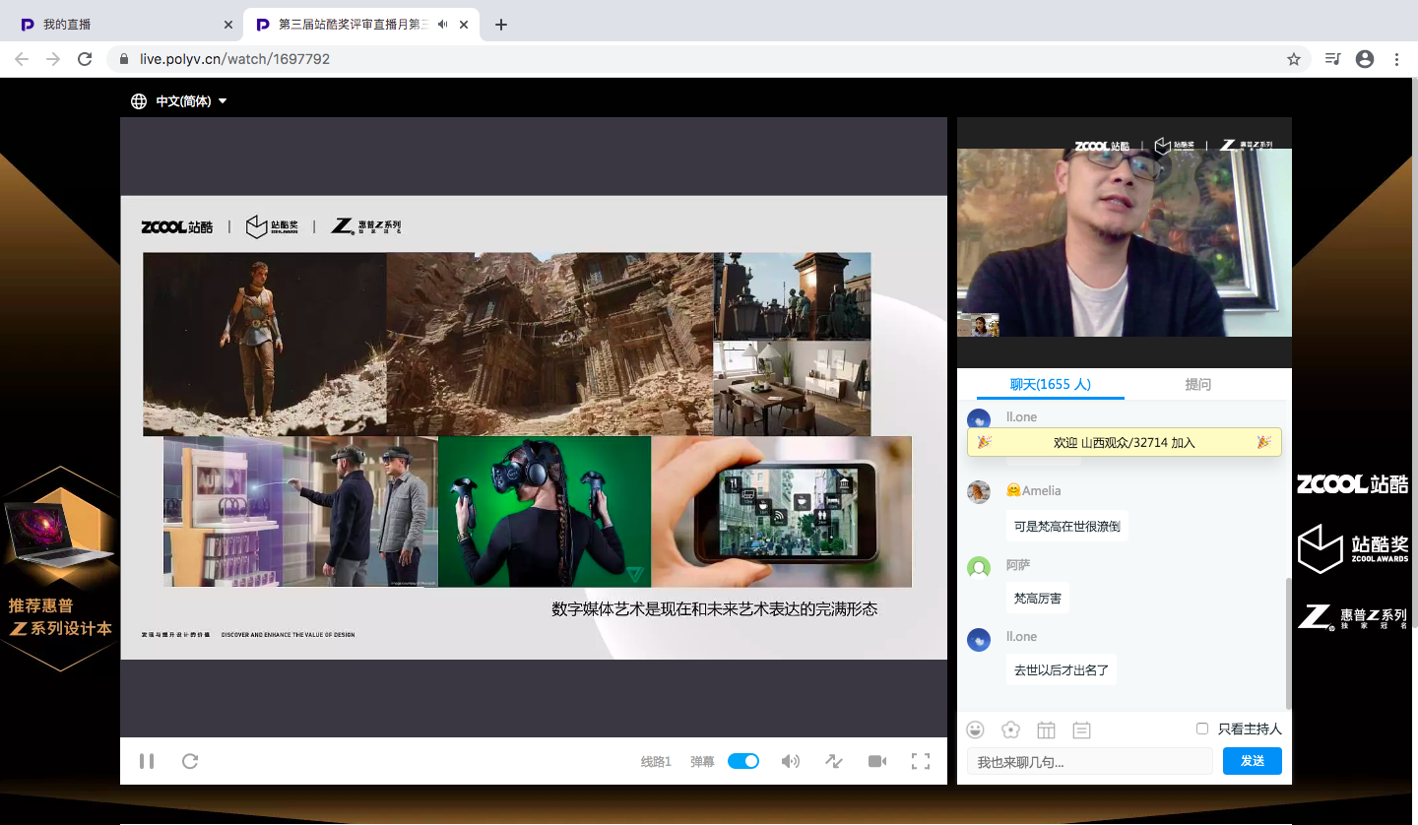Viewport: 1418px width, 825px height.
Task: Pause the live stream video
Action: pos(147,761)
